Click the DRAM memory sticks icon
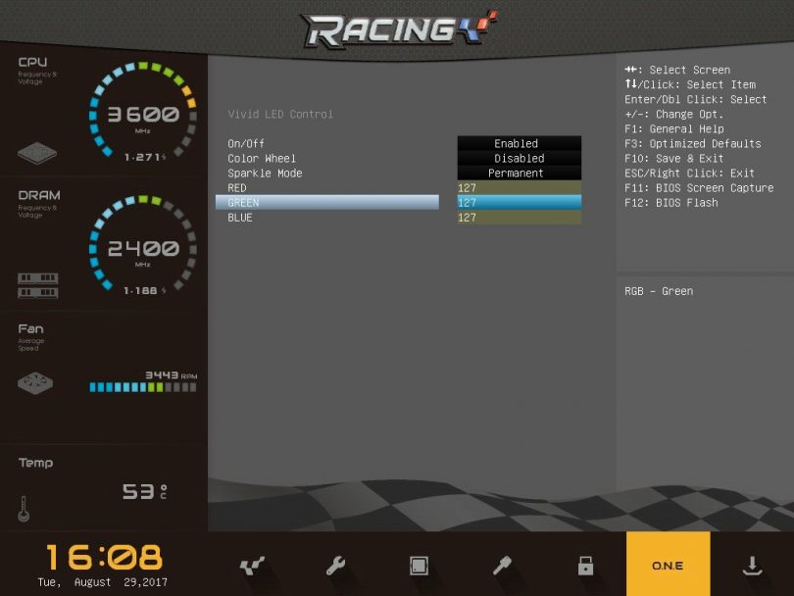Viewport: 794px width, 596px height. coord(37,285)
